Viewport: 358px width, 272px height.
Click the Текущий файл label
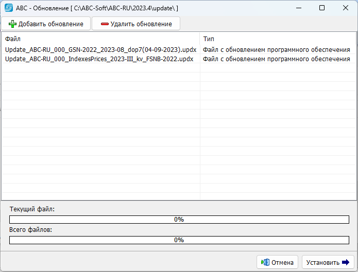coord(32,209)
